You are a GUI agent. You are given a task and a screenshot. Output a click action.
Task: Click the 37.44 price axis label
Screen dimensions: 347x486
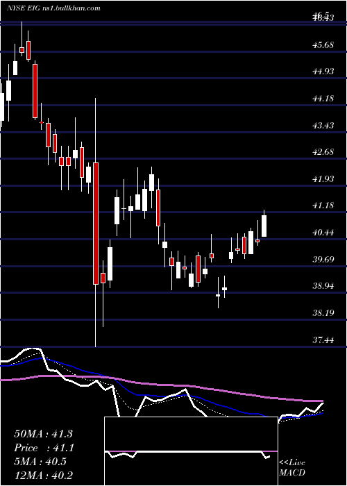pos(323,340)
